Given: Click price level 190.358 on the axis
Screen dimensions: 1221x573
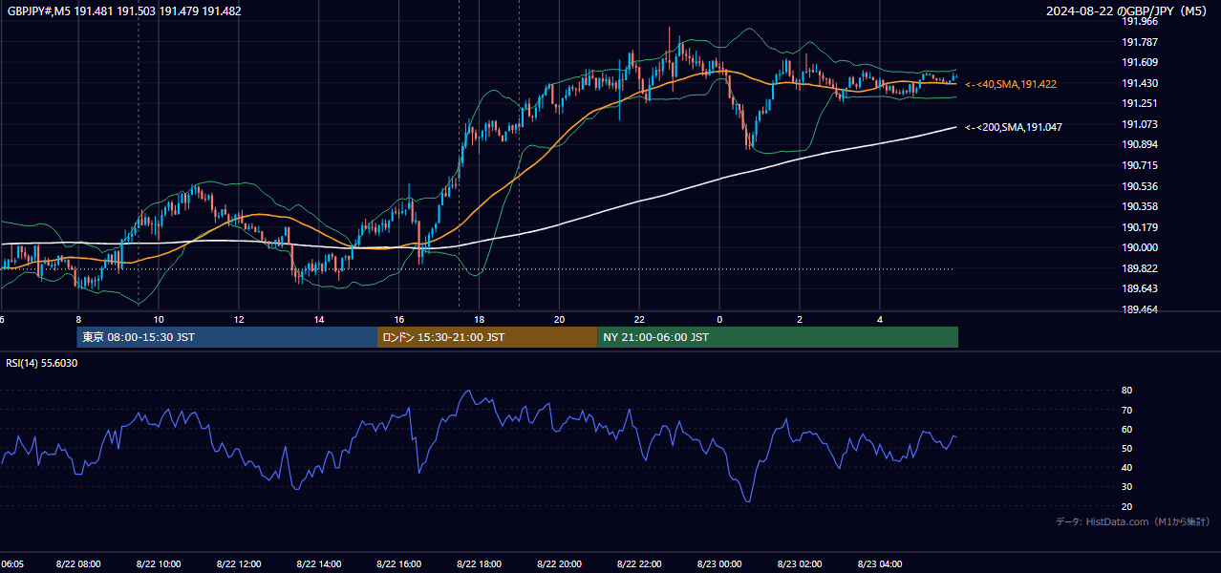Looking at the screenshot, I should 1139,206.
